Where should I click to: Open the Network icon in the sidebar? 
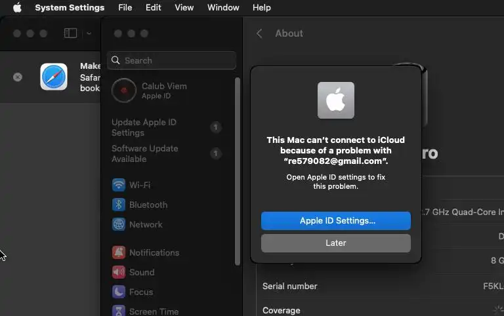(x=119, y=224)
